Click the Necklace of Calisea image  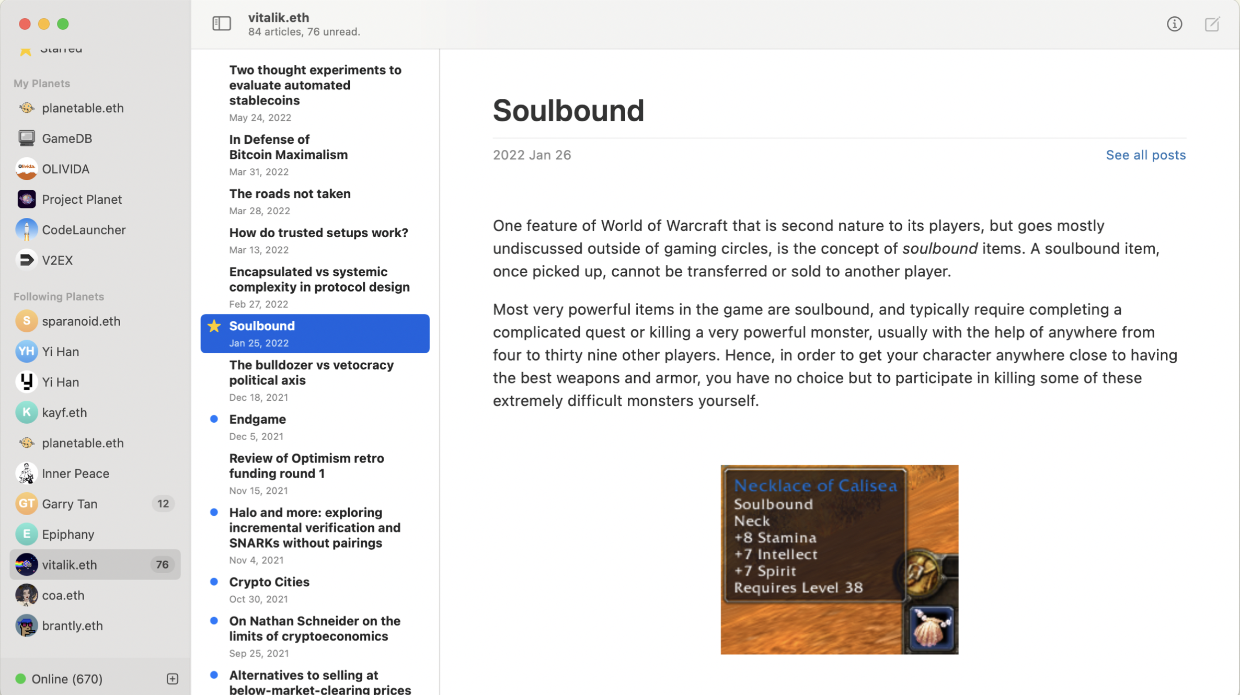(x=839, y=559)
